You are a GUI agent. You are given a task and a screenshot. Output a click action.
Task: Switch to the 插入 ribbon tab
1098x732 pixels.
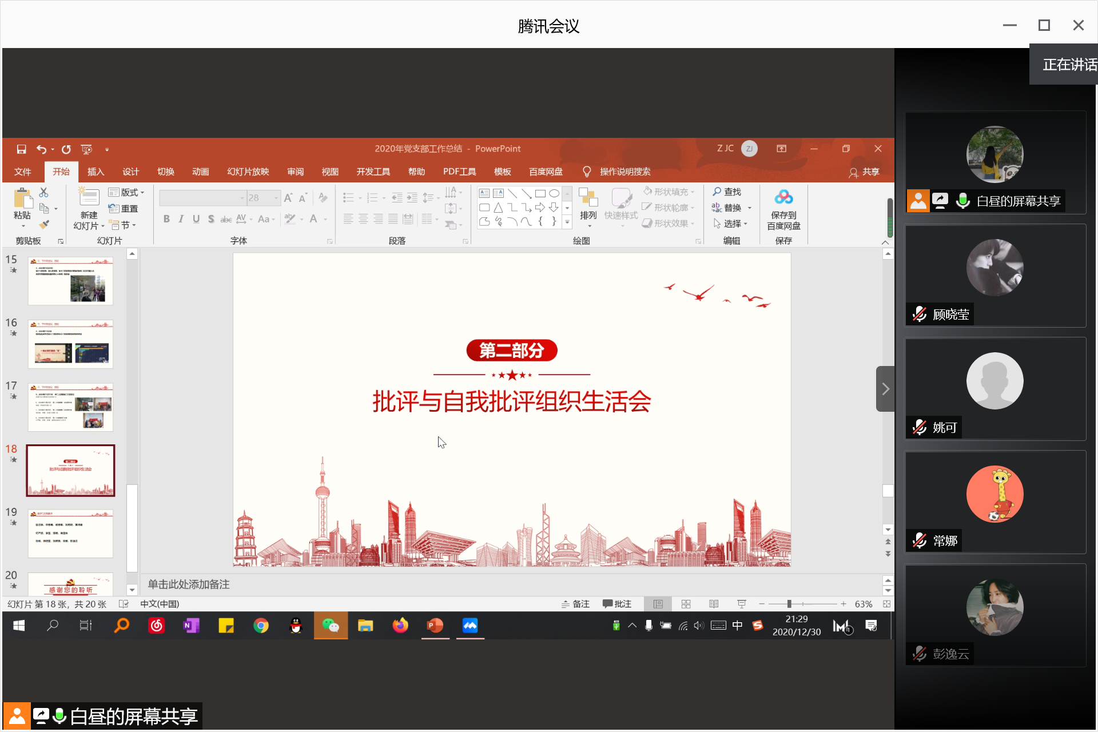[95, 171]
